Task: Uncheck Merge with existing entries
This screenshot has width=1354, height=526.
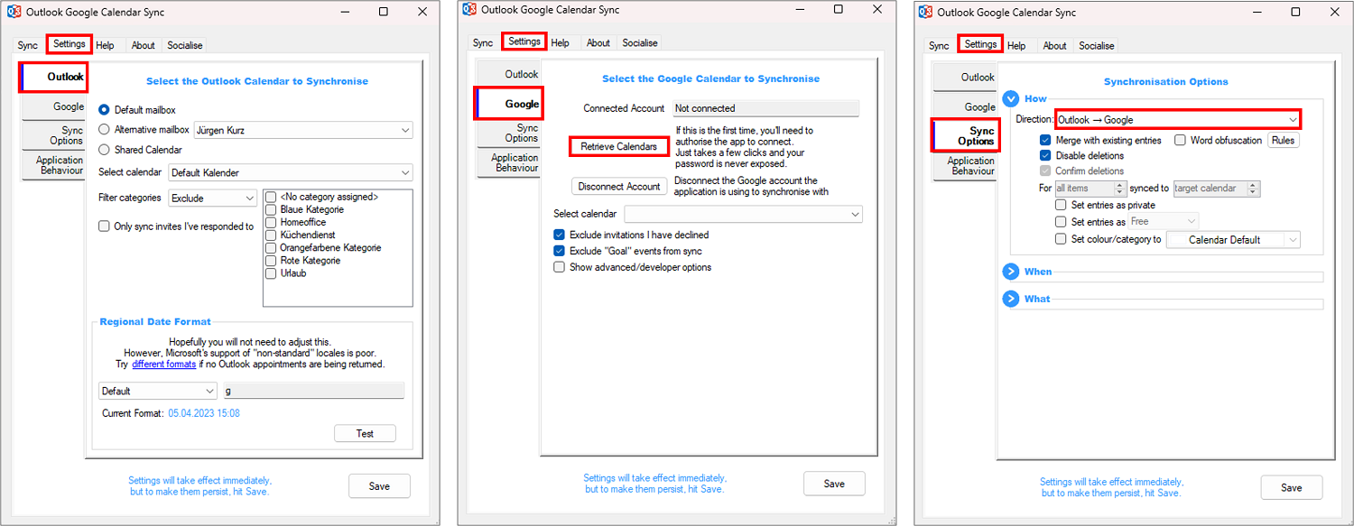Action: pyautogui.click(x=1045, y=141)
